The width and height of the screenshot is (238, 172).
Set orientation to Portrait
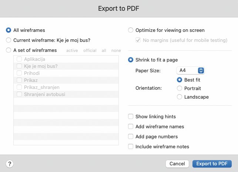point(180,88)
